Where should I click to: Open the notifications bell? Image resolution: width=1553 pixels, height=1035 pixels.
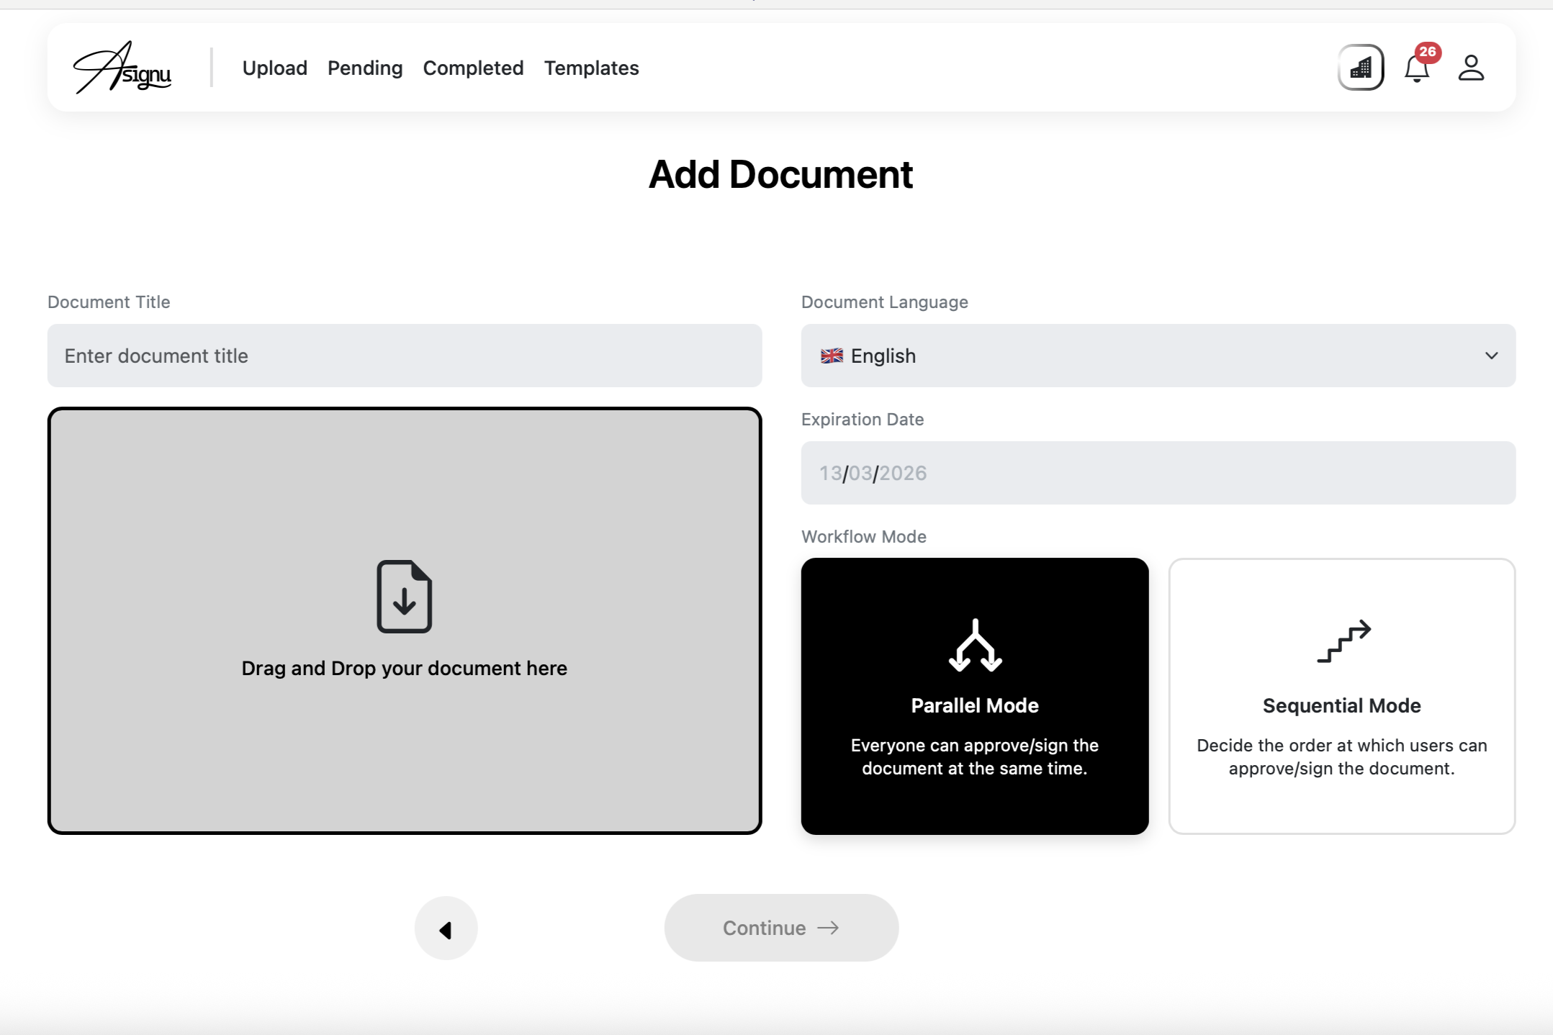coord(1417,68)
